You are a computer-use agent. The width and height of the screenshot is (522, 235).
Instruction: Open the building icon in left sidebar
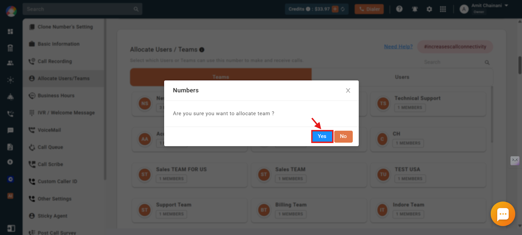click(x=10, y=48)
